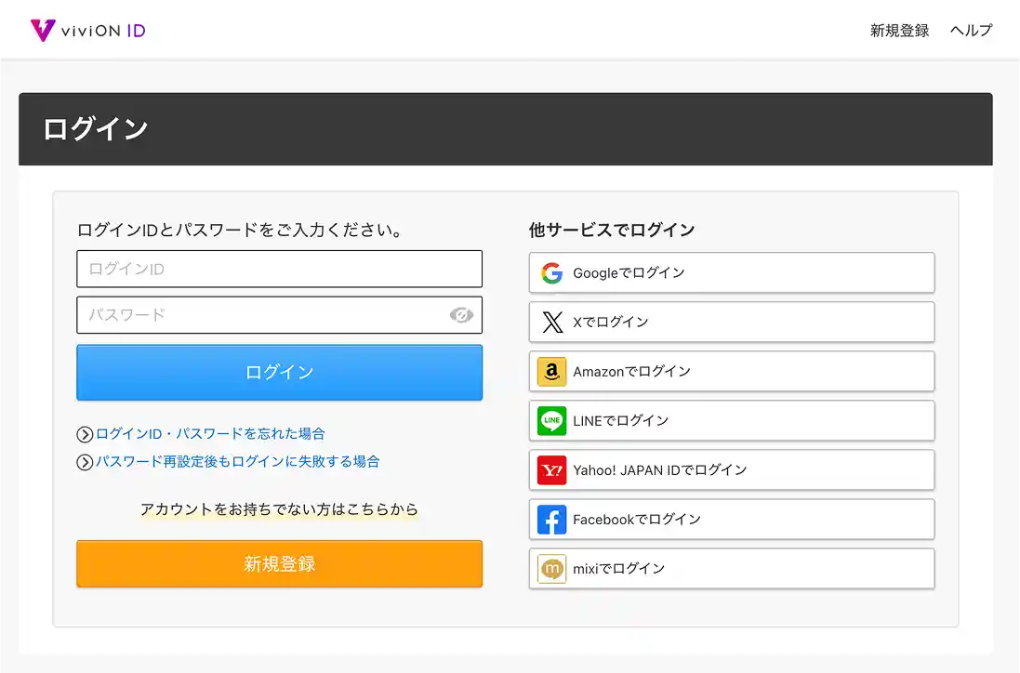
Task: Open パスワード再設定後もログインに失敗する場合 link
Action: pyautogui.click(x=237, y=462)
